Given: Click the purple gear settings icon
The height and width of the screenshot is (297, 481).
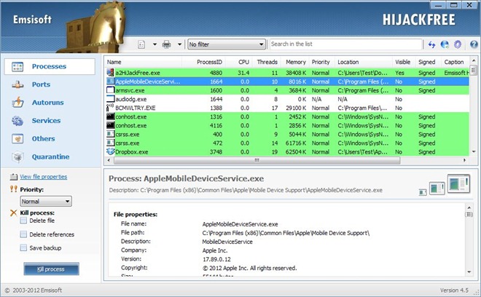Looking at the screenshot, I should tap(458, 44).
